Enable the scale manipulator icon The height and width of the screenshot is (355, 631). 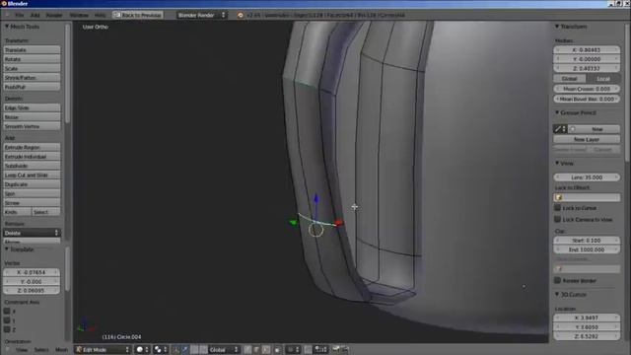tap(204, 349)
